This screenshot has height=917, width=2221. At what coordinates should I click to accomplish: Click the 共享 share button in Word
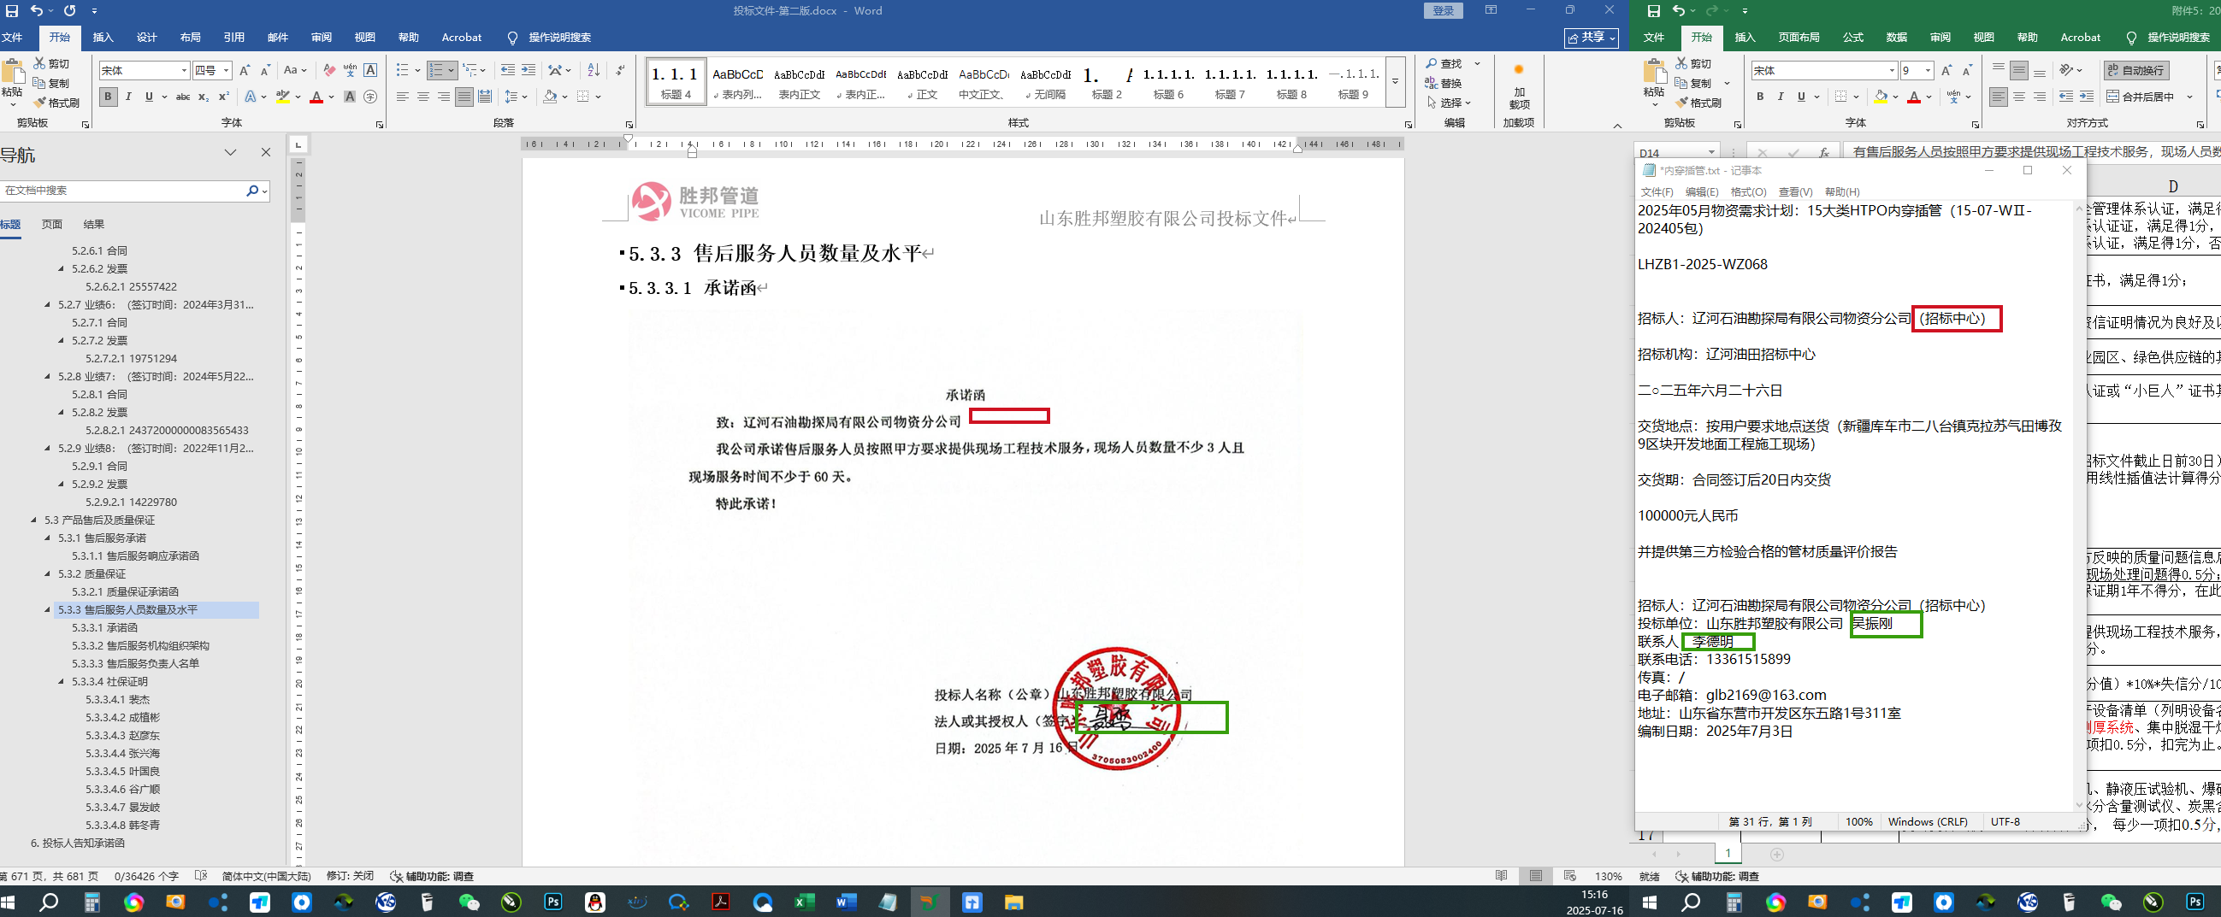(x=1592, y=38)
